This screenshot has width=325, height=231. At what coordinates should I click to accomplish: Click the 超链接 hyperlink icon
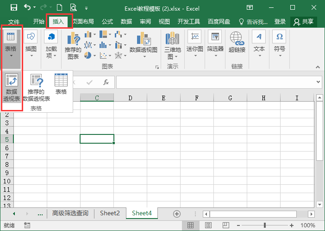click(x=237, y=43)
